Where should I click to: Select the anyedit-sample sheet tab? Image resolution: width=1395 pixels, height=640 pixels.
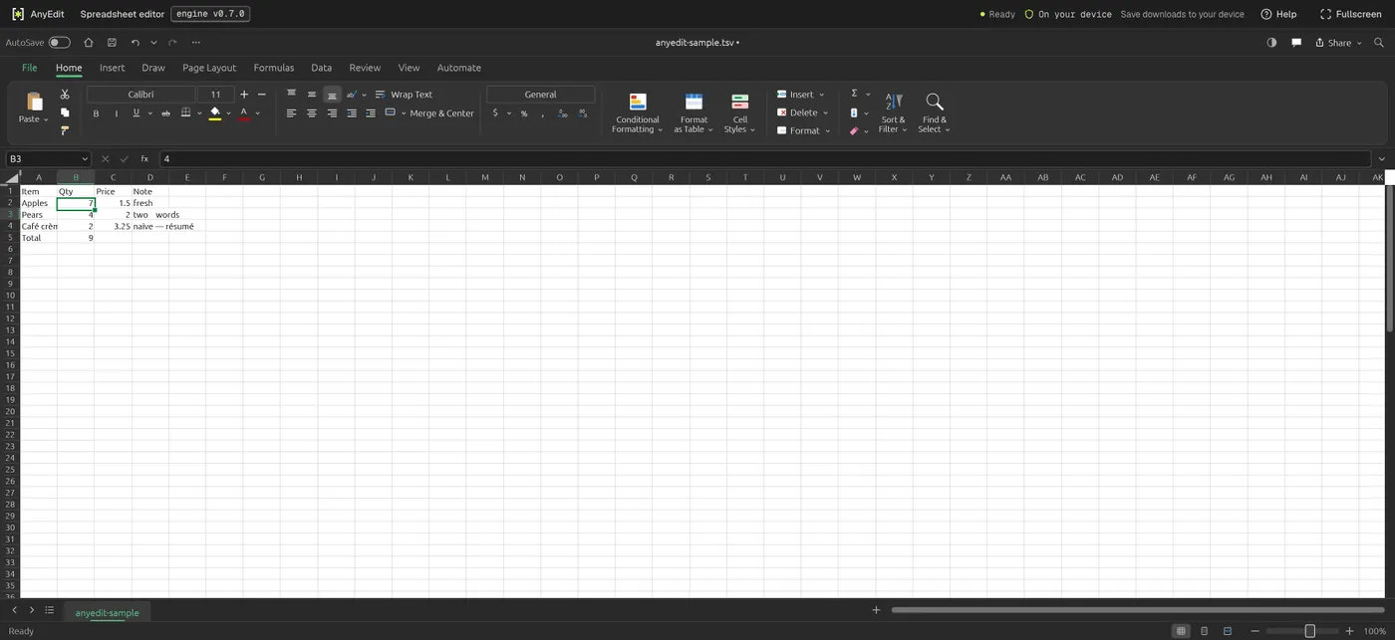[107, 613]
